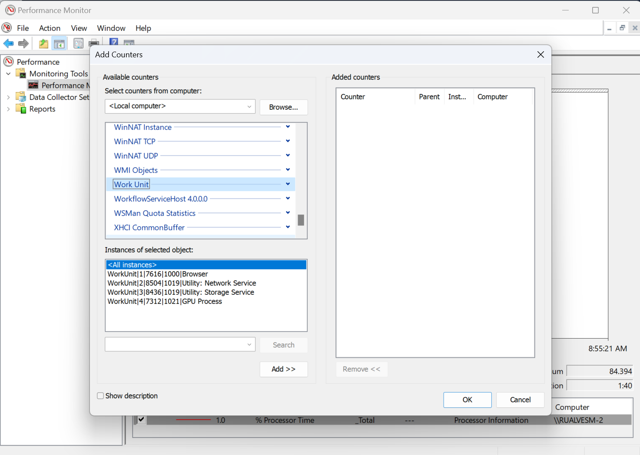The height and width of the screenshot is (455, 640).
Task: Click the back navigation arrow icon
Action: pyautogui.click(x=8, y=43)
